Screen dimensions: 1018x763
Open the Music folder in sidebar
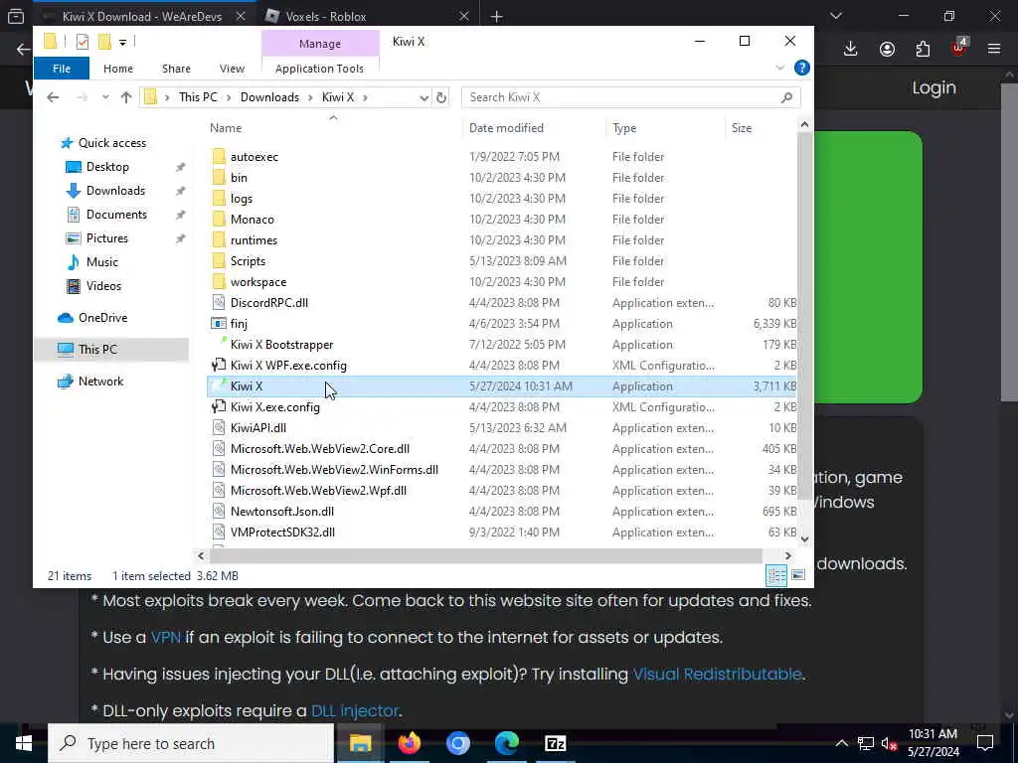[102, 262]
